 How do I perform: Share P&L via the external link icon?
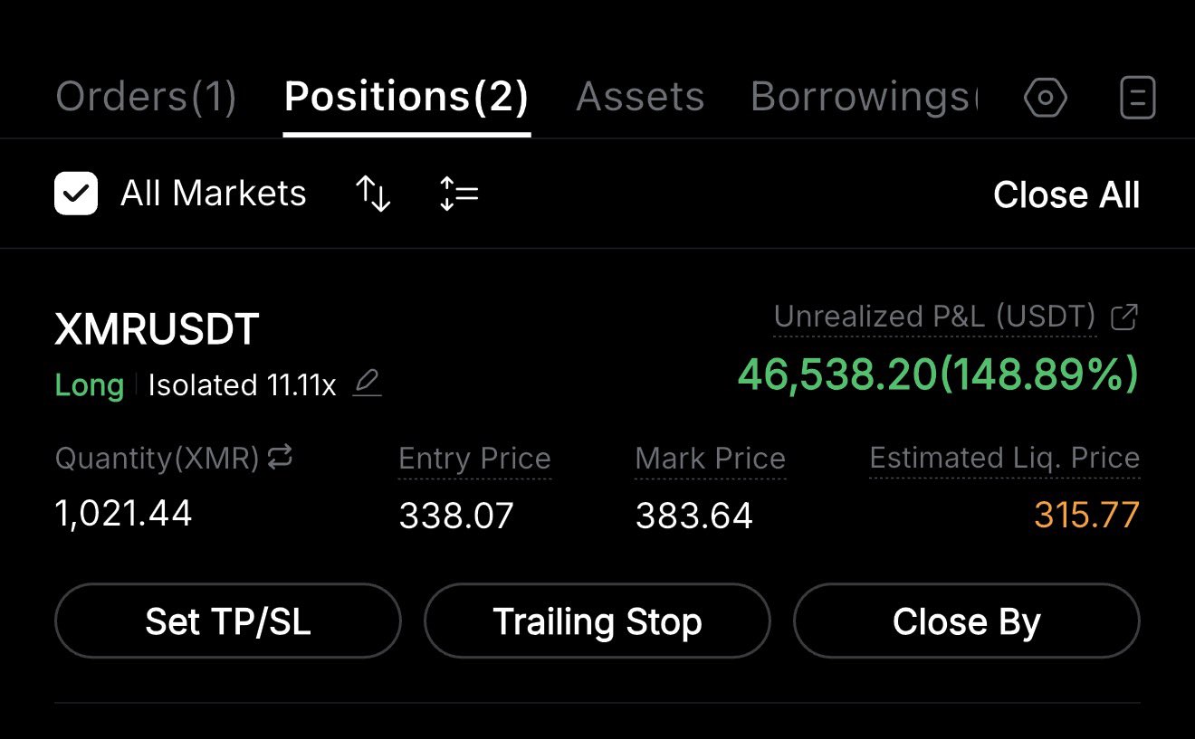[x=1124, y=317]
